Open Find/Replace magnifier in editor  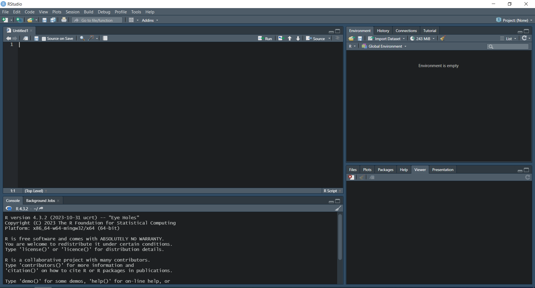[x=82, y=38]
